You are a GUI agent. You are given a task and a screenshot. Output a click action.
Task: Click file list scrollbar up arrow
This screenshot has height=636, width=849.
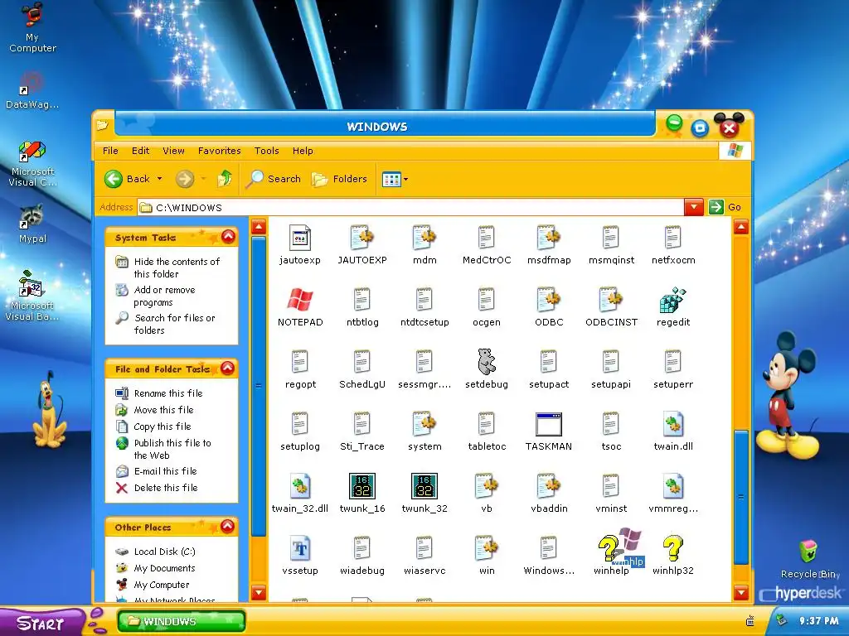pos(740,227)
